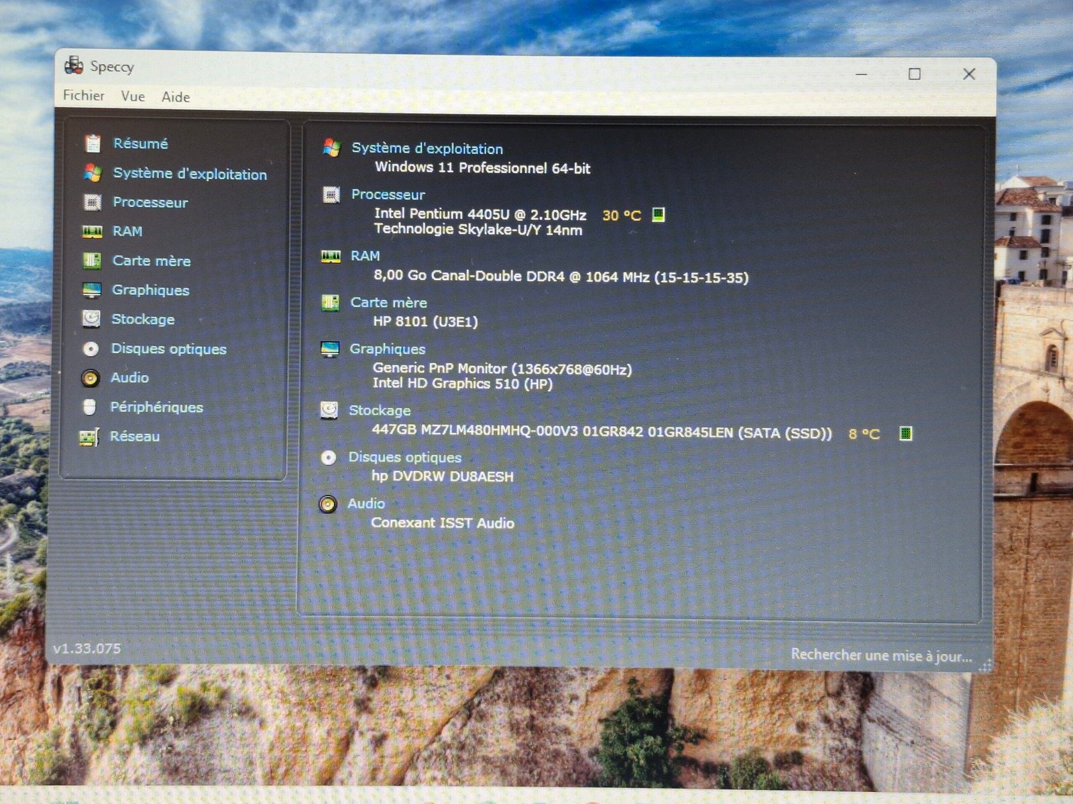This screenshot has width=1073, height=804.
Task: Click the RAM memory stick icon
Action: point(331,257)
